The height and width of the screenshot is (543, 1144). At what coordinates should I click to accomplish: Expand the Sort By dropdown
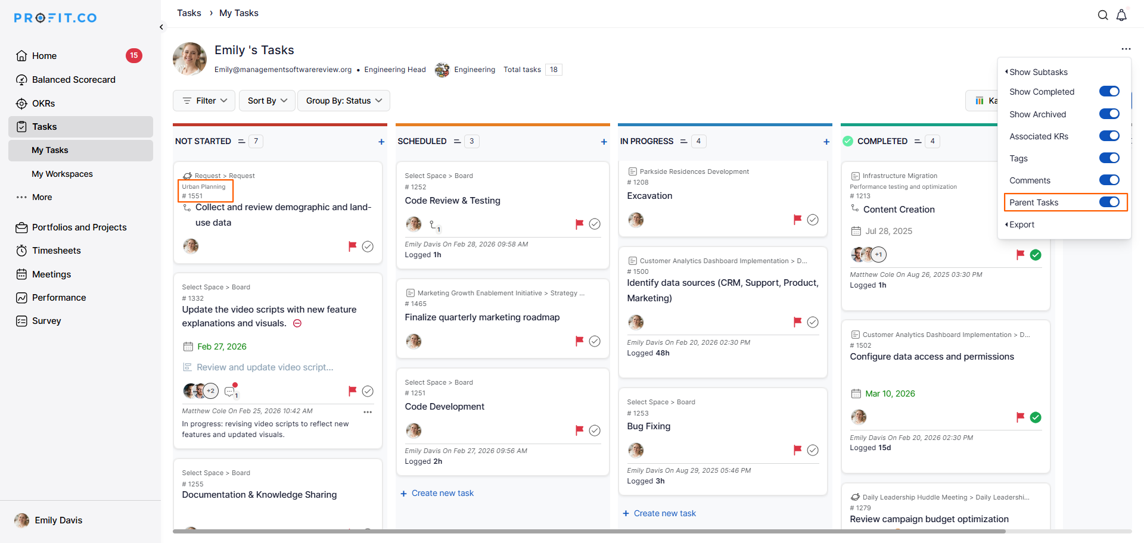pyautogui.click(x=267, y=101)
